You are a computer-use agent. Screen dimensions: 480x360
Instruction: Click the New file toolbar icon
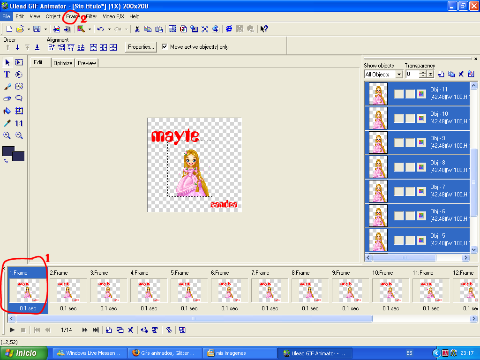(x=9, y=29)
